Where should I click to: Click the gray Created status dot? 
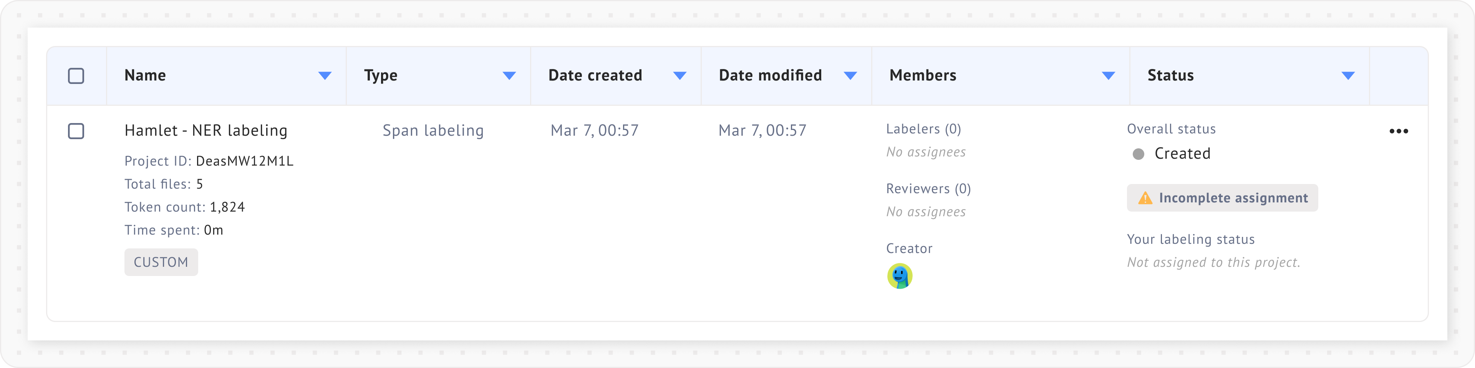tap(1138, 154)
